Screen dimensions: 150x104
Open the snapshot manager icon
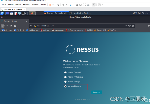tap(71, 5)
